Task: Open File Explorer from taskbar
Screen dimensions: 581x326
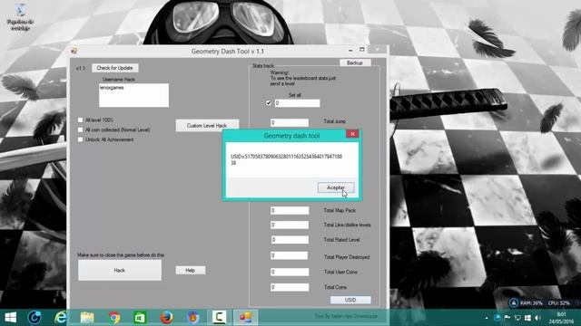Action: 87,318
